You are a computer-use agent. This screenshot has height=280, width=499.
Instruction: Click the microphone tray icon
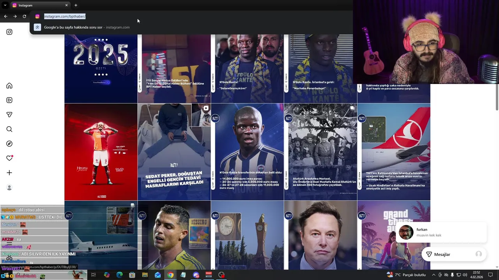(x=452, y=275)
